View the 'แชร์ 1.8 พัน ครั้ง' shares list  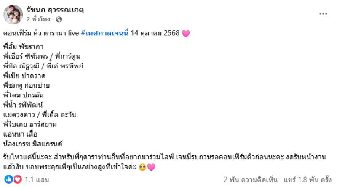click(x=308, y=179)
